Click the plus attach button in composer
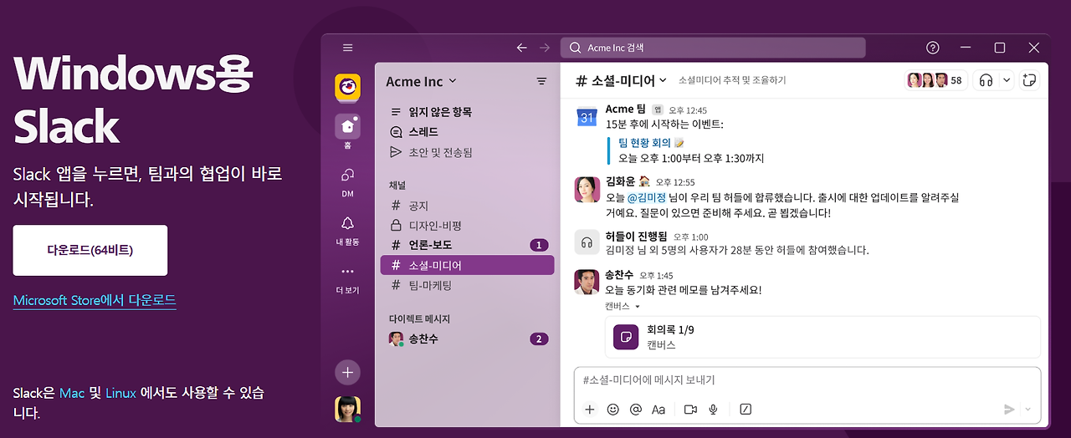Viewport: 1071px width, 438px height. [590, 409]
